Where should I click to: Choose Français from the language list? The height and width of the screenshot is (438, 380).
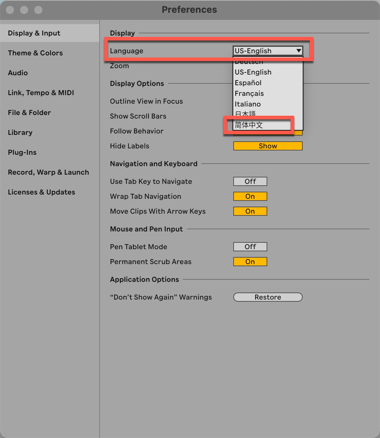tap(249, 93)
